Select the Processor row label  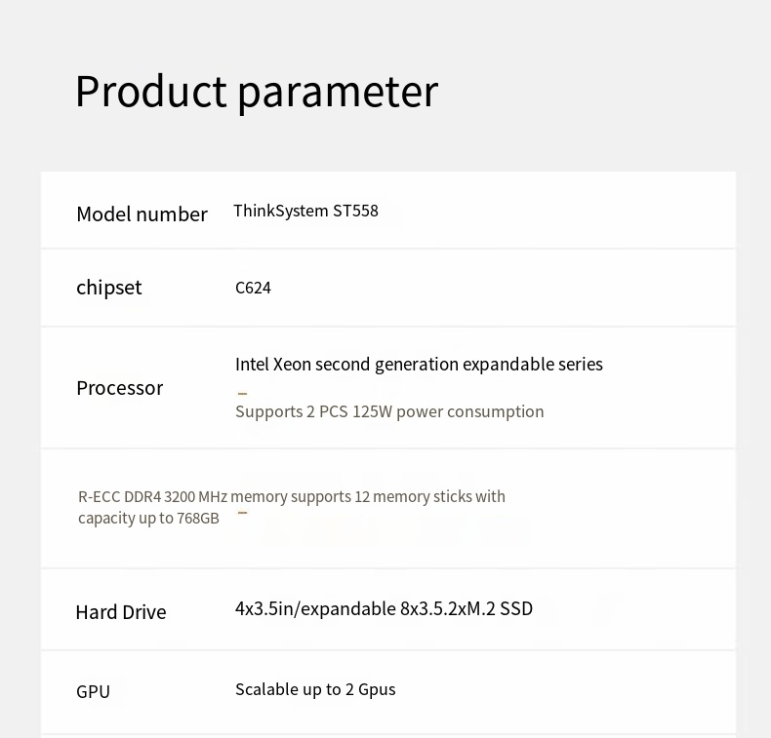coord(119,388)
